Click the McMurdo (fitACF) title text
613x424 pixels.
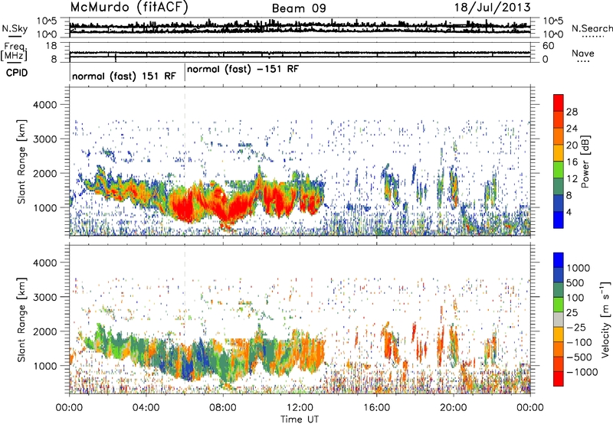click(x=129, y=8)
